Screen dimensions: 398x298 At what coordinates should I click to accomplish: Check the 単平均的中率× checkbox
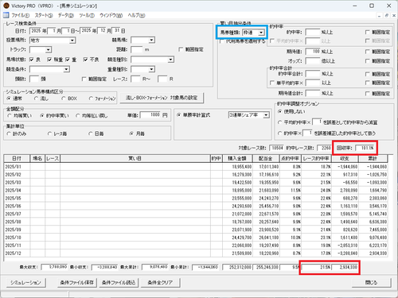(x=271, y=83)
